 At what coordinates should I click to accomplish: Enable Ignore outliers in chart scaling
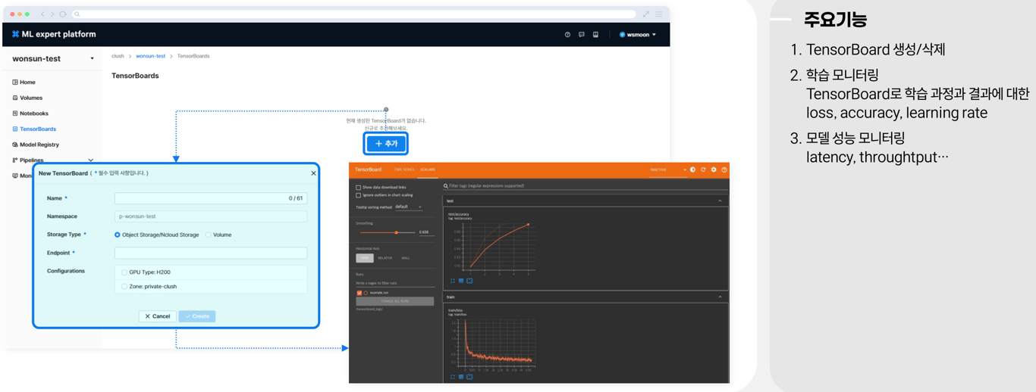click(359, 195)
